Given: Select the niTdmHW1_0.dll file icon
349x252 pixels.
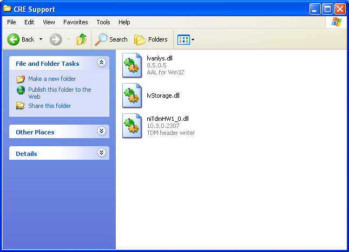Looking at the screenshot, I should tap(132, 126).
